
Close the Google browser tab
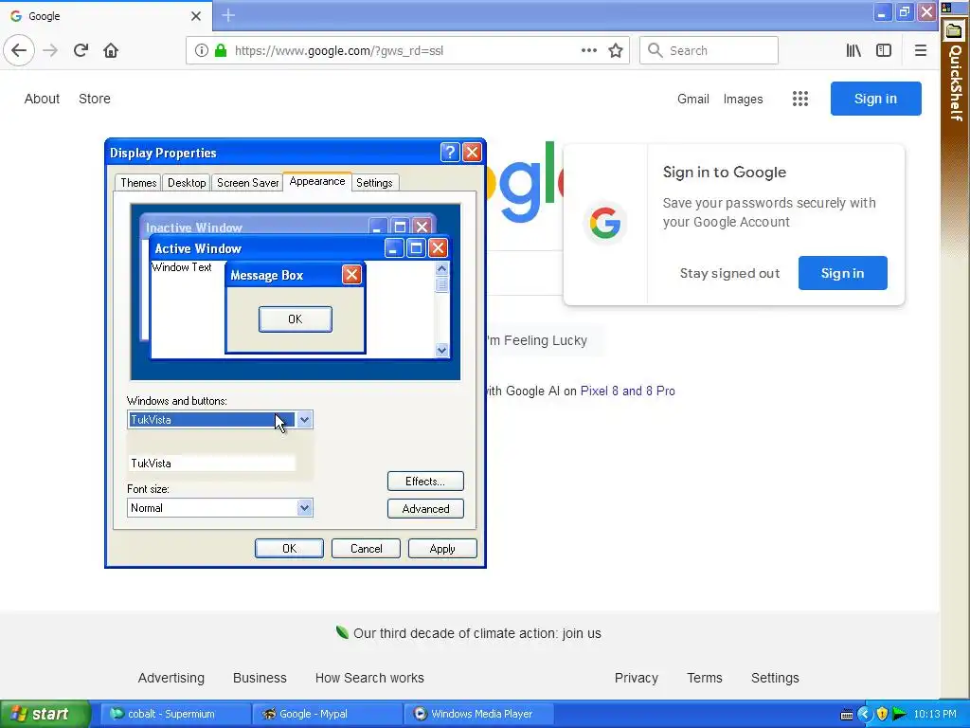pos(195,15)
